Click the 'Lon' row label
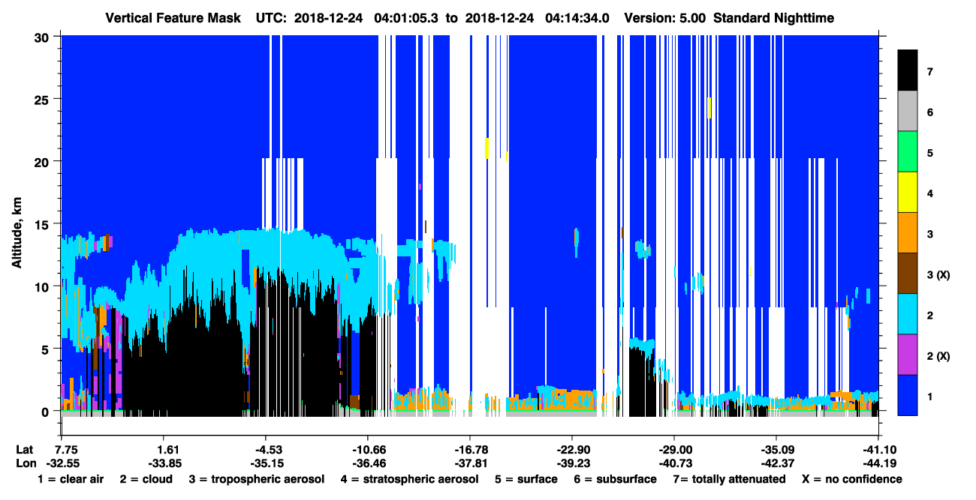 pyautogui.click(x=25, y=463)
